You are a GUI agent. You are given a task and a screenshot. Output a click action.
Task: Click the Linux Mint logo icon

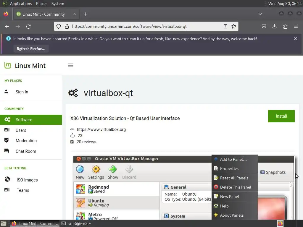(x=8, y=65)
